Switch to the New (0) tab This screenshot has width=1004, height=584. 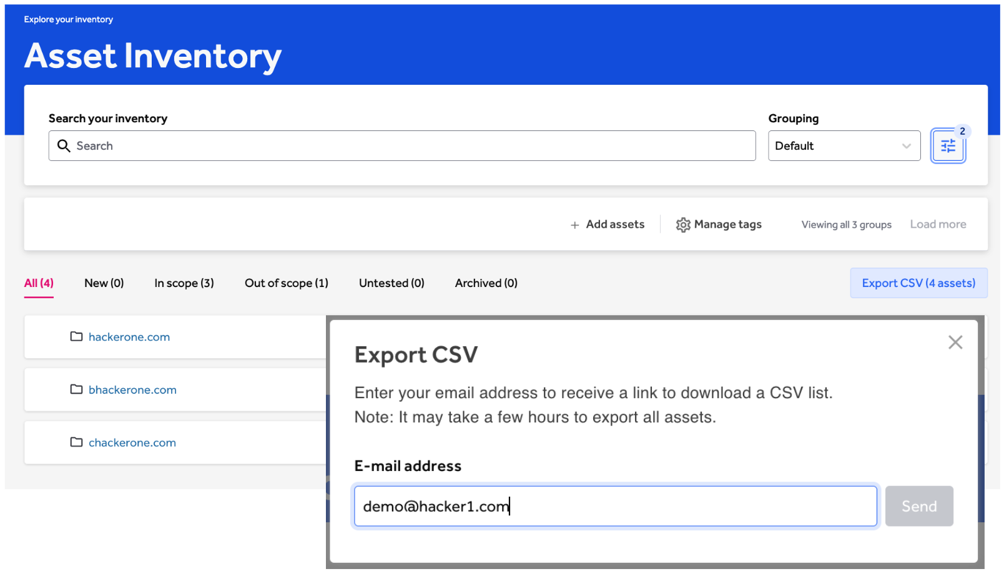pyautogui.click(x=104, y=283)
